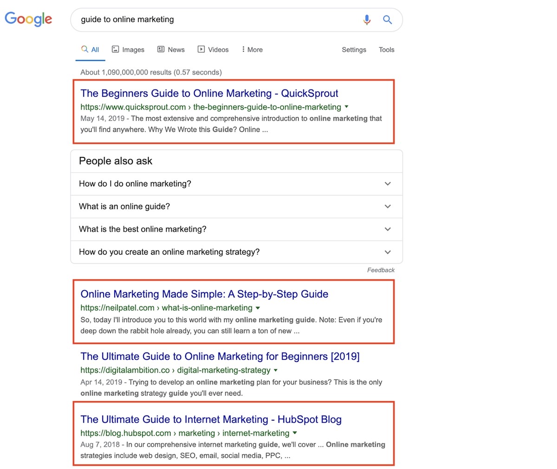This screenshot has height=469, width=557.
Task: Switch to the News tab
Action: tap(171, 50)
